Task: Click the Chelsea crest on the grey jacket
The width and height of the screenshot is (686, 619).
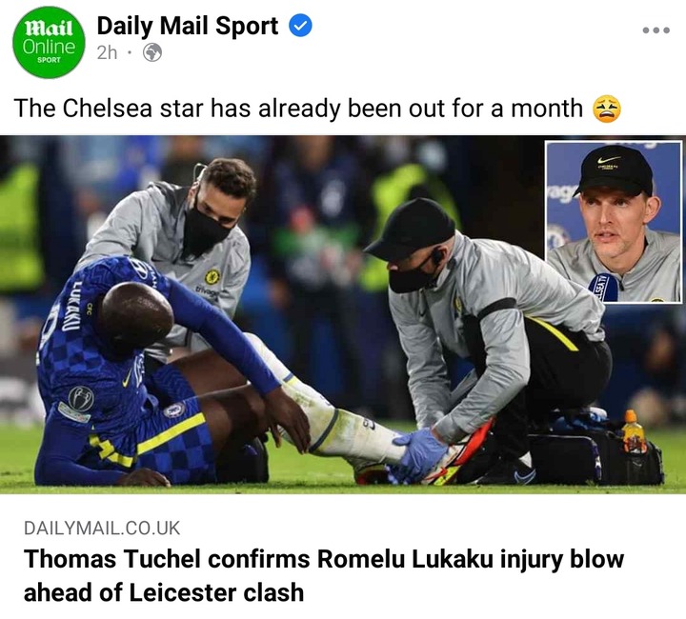Action: pos(212,276)
